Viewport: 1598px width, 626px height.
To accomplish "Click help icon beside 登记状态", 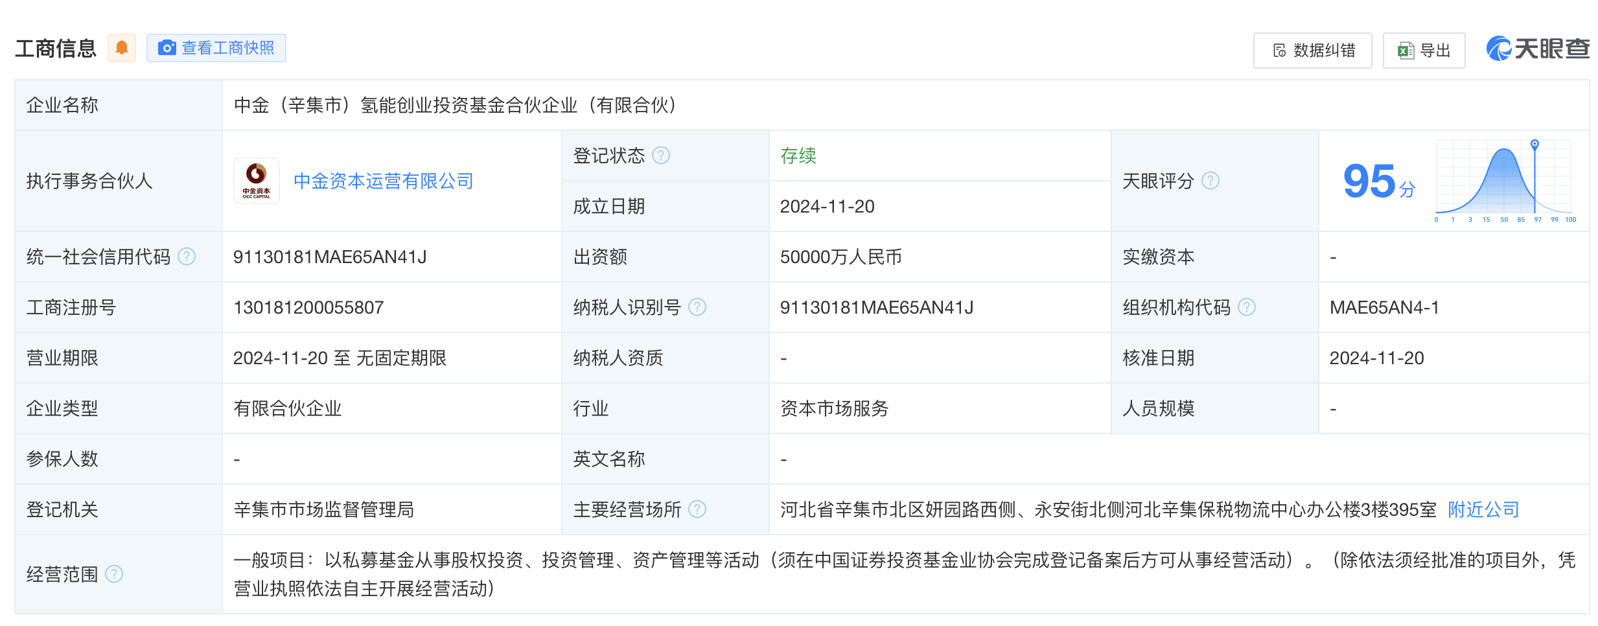I will pyautogui.click(x=661, y=156).
